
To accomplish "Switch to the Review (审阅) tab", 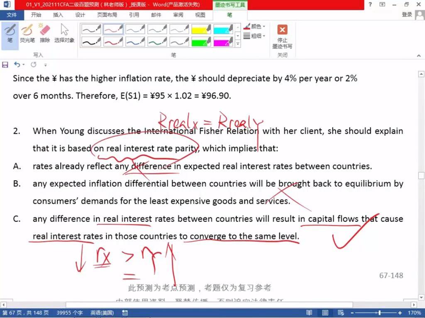I will pyautogui.click(x=178, y=15).
